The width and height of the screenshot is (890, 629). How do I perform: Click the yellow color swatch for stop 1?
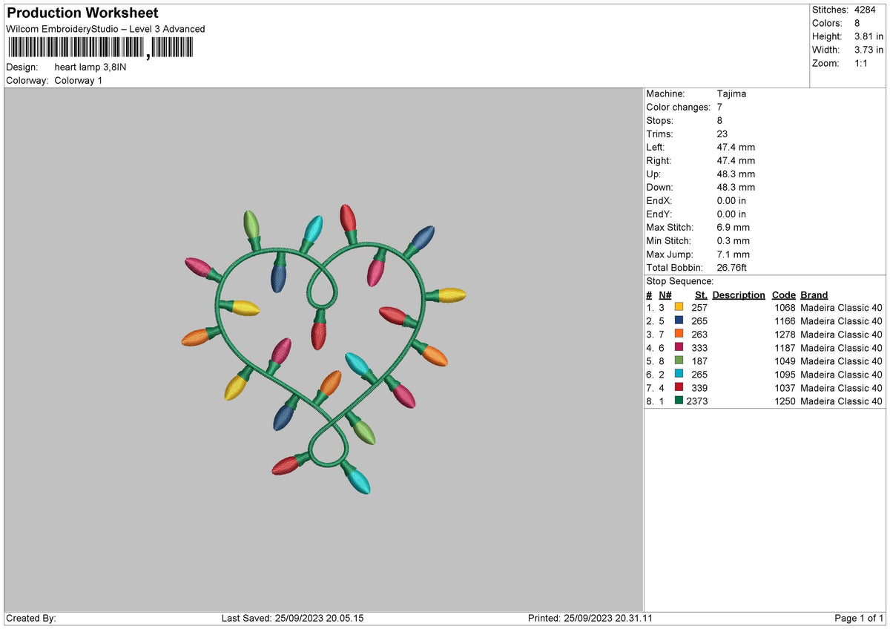(x=679, y=308)
